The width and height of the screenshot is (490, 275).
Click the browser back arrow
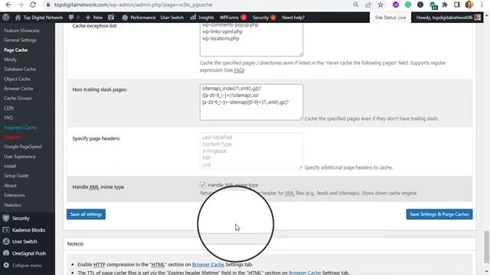pos(8,5)
